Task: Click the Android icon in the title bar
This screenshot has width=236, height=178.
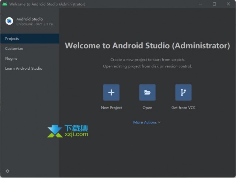Action: tap(5, 4)
